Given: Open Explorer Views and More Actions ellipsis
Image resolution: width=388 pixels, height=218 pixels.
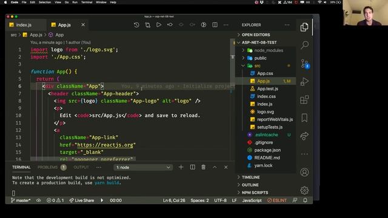Looking at the screenshot, I should click(x=287, y=25).
